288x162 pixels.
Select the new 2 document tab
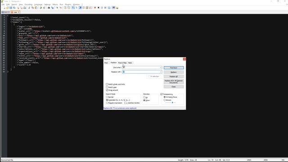(x=15, y=12)
